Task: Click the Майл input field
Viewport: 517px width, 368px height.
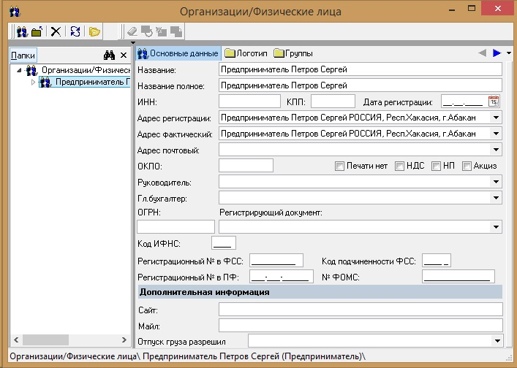Action: coord(361,325)
